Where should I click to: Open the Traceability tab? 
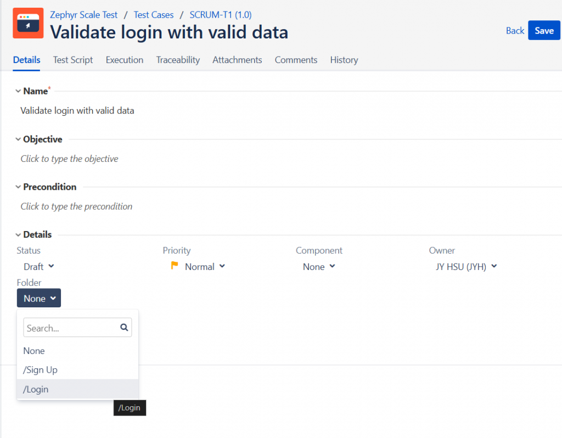[178, 60]
